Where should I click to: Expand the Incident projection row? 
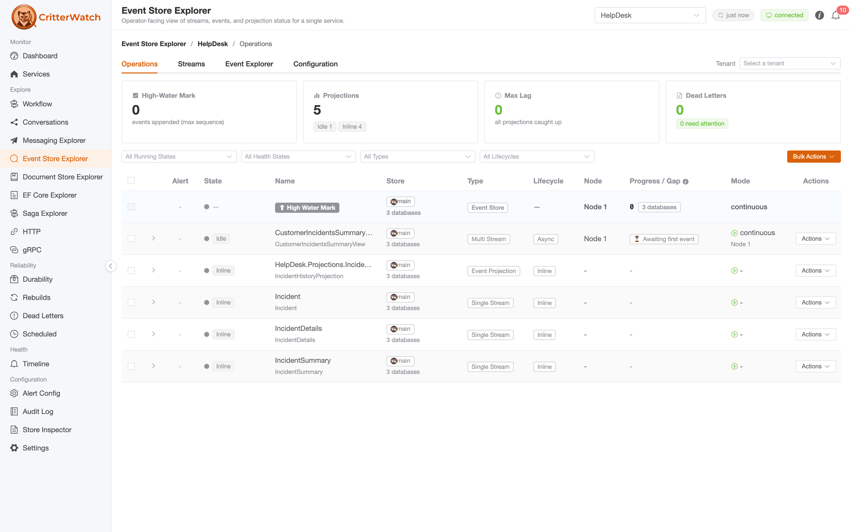[154, 302]
